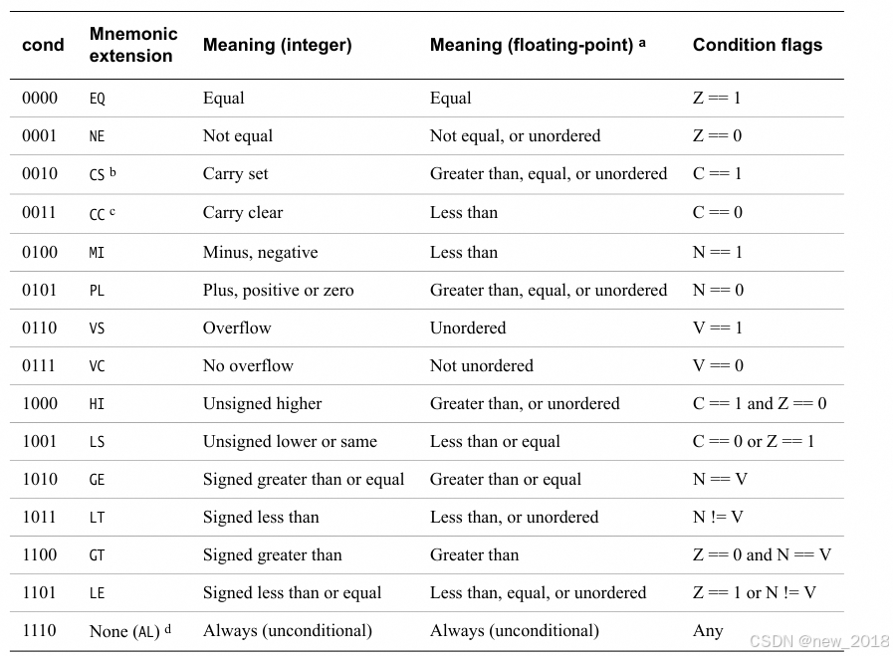This screenshot has width=893, height=656.
Task: Click footnote marker c beside CC
Action: 113,210
